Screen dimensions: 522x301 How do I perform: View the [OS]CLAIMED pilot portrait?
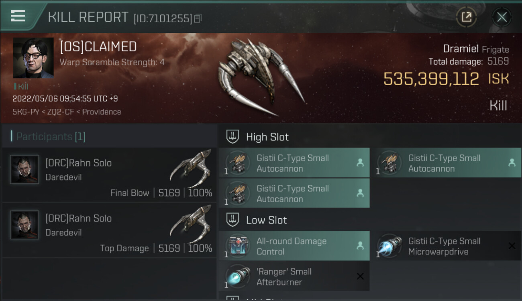point(33,58)
